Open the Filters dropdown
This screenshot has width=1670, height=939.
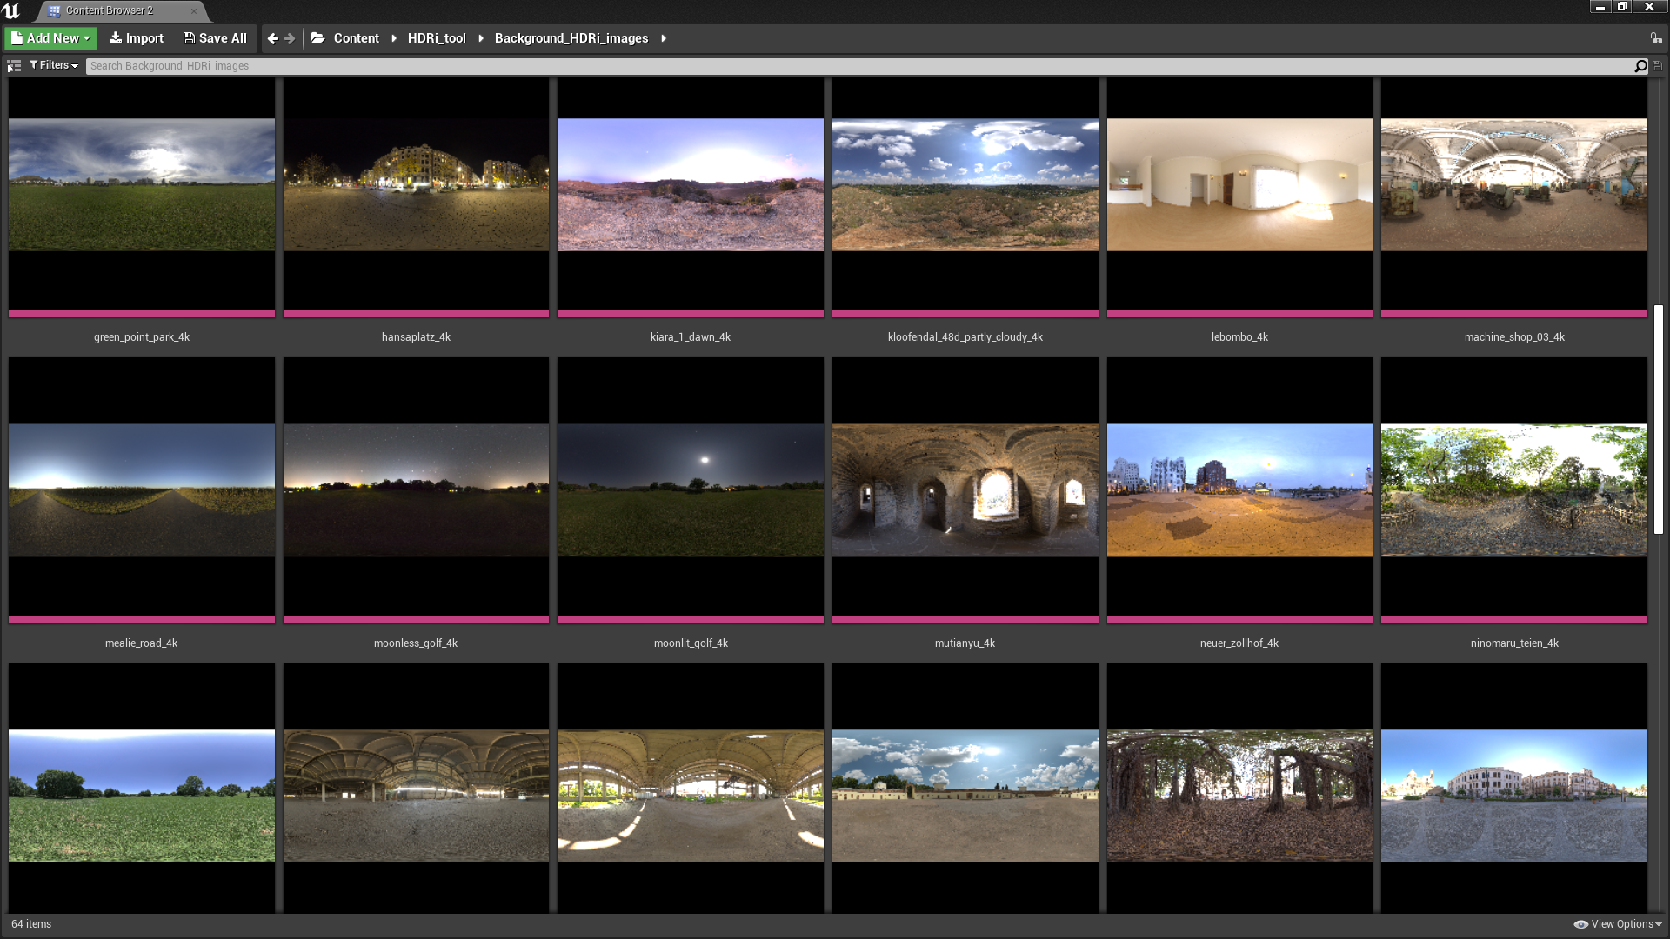click(54, 65)
